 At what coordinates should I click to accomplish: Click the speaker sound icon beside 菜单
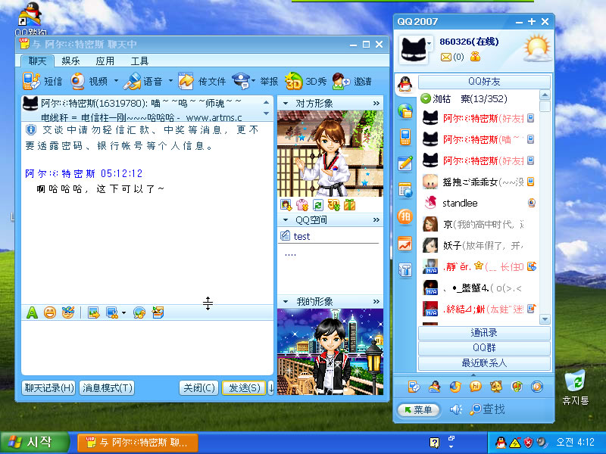pyautogui.click(x=456, y=409)
